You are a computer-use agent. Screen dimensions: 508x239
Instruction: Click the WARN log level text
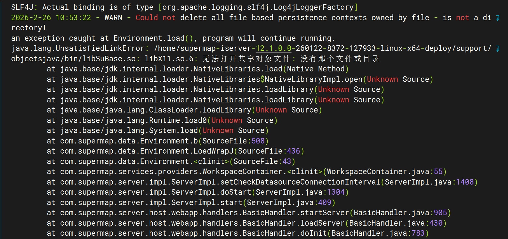[x=113, y=18]
